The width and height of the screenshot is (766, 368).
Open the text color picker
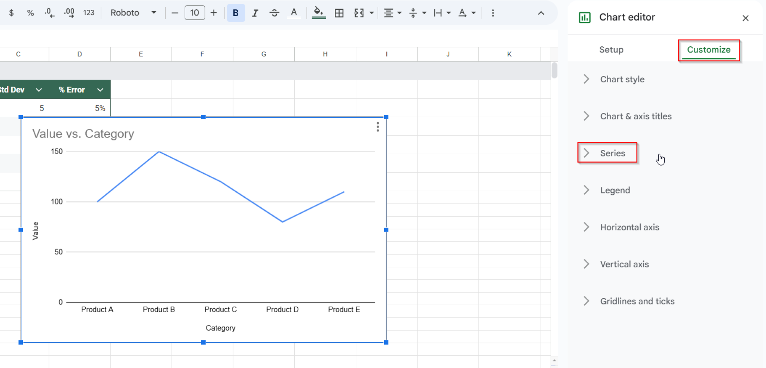pos(294,12)
